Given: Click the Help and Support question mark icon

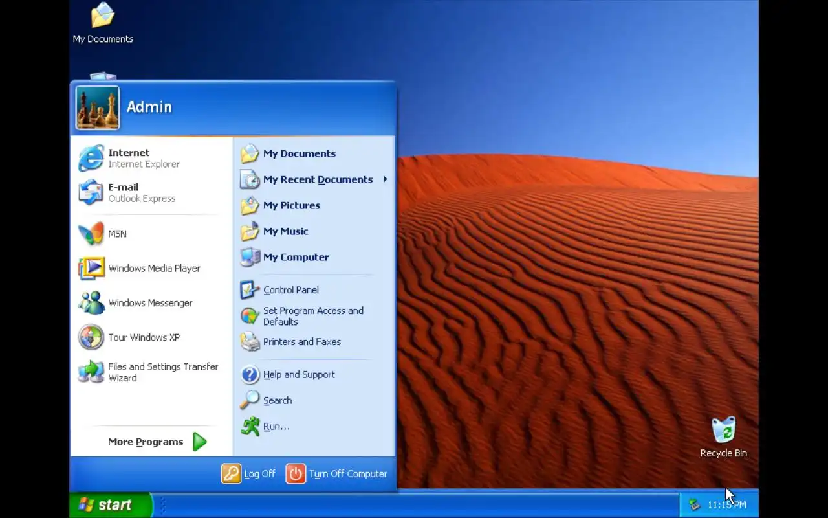Looking at the screenshot, I should 250,374.
